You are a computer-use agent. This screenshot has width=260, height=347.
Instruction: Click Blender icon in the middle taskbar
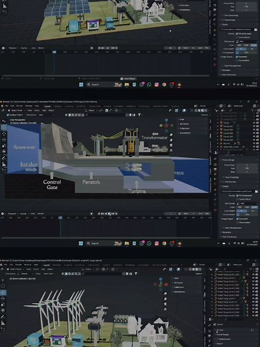(x=179, y=244)
